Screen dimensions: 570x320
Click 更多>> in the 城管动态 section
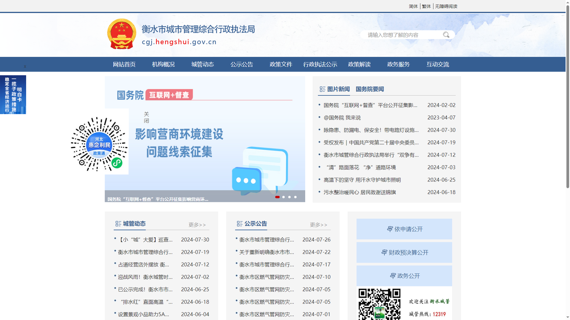pos(197,225)
